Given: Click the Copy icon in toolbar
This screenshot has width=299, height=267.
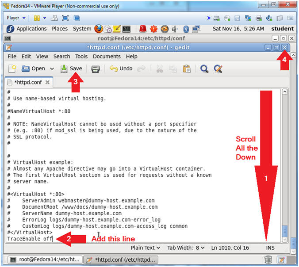Looking at the screenshot, I should 173,69.
